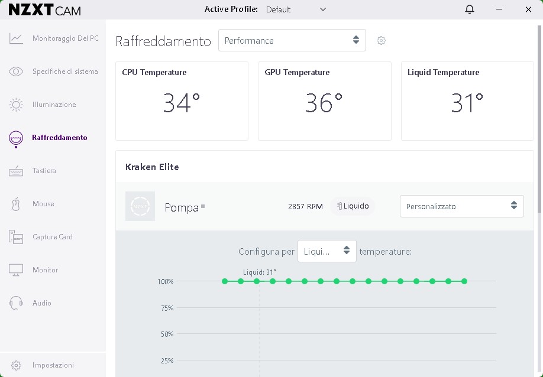Open the Personalizzato pump mode dropdown
Viewport: 543px width, 377px height.
click(461, 206)
